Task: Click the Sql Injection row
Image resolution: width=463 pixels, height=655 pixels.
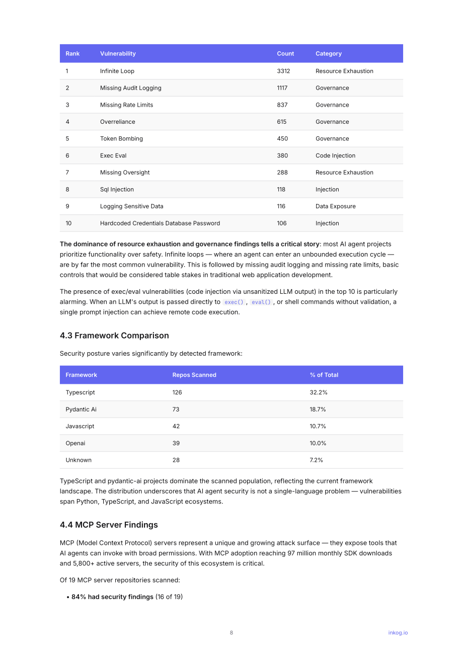Action: [x=232, y=189]
